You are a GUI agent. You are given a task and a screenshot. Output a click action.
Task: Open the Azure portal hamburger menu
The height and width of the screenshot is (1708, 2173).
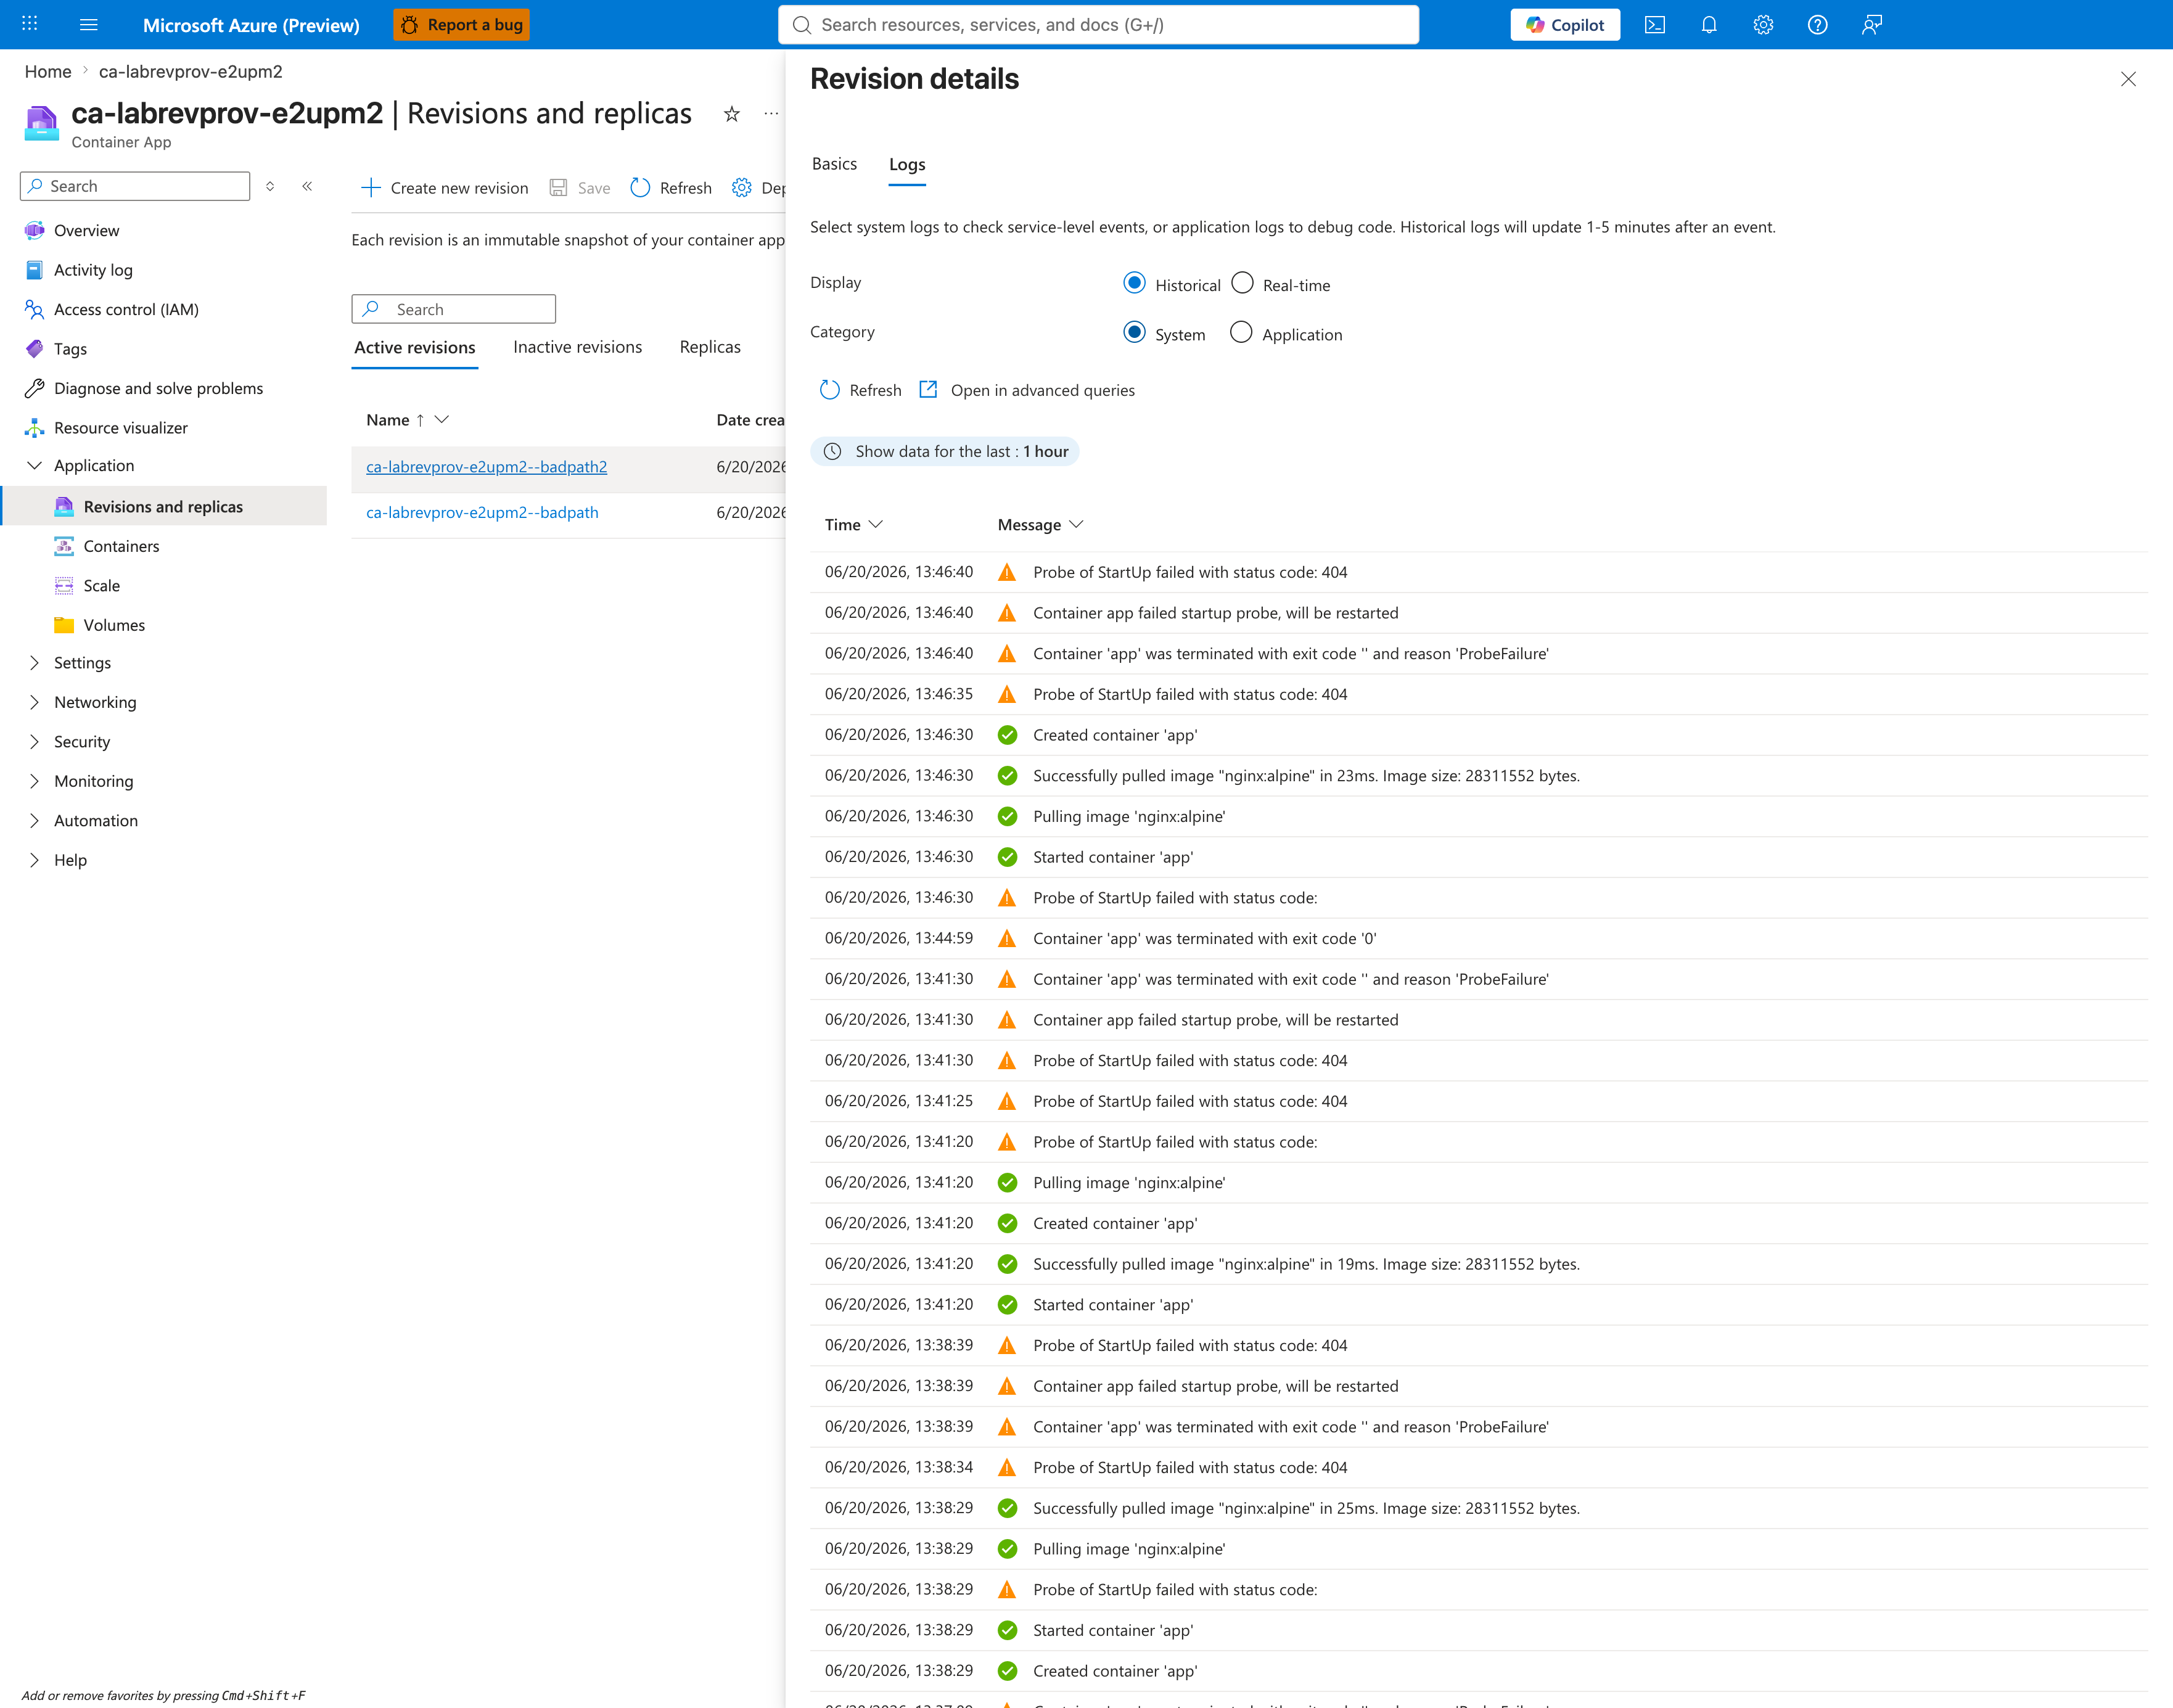tap(89, 25)
